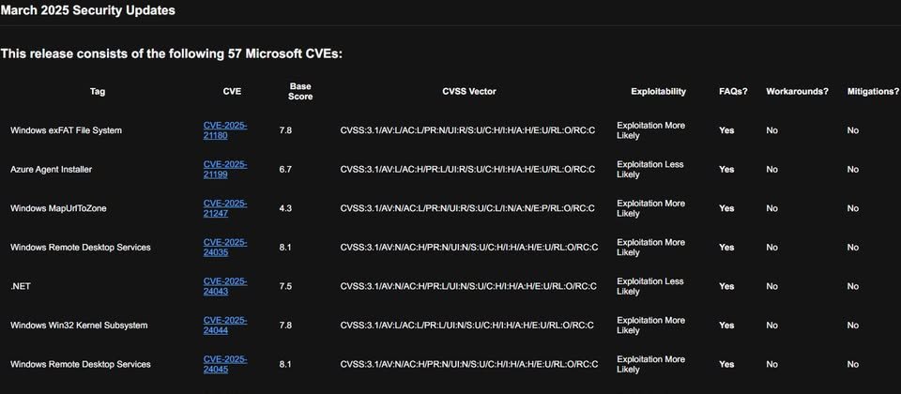Click the Base Score column header
Image resolution: width=901 pixels, height=394 pixels.
300,91
